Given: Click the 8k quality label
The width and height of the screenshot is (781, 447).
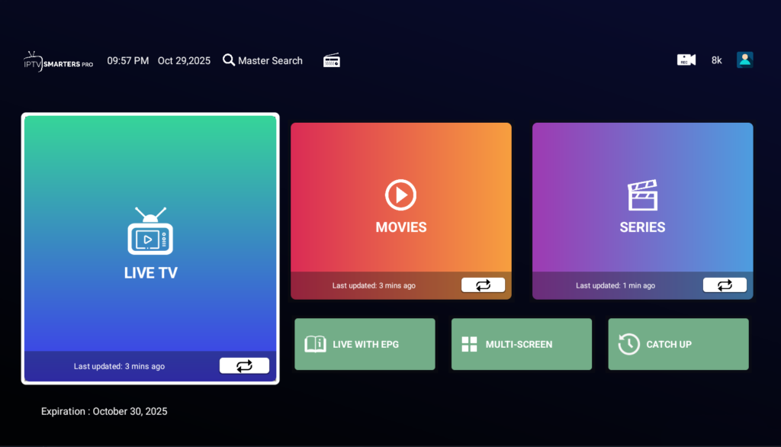Looking at the screenshot, I should tap(716, 59).
